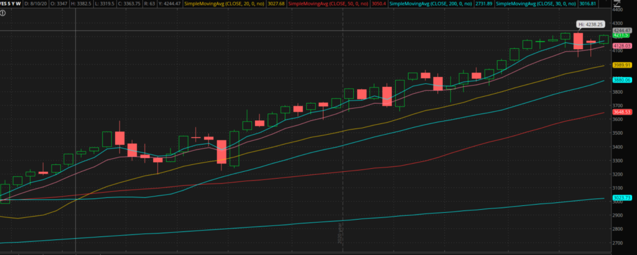637x255 pixels.
Task: Click the red candle below Hi: 4238.25
Action: 578,41
